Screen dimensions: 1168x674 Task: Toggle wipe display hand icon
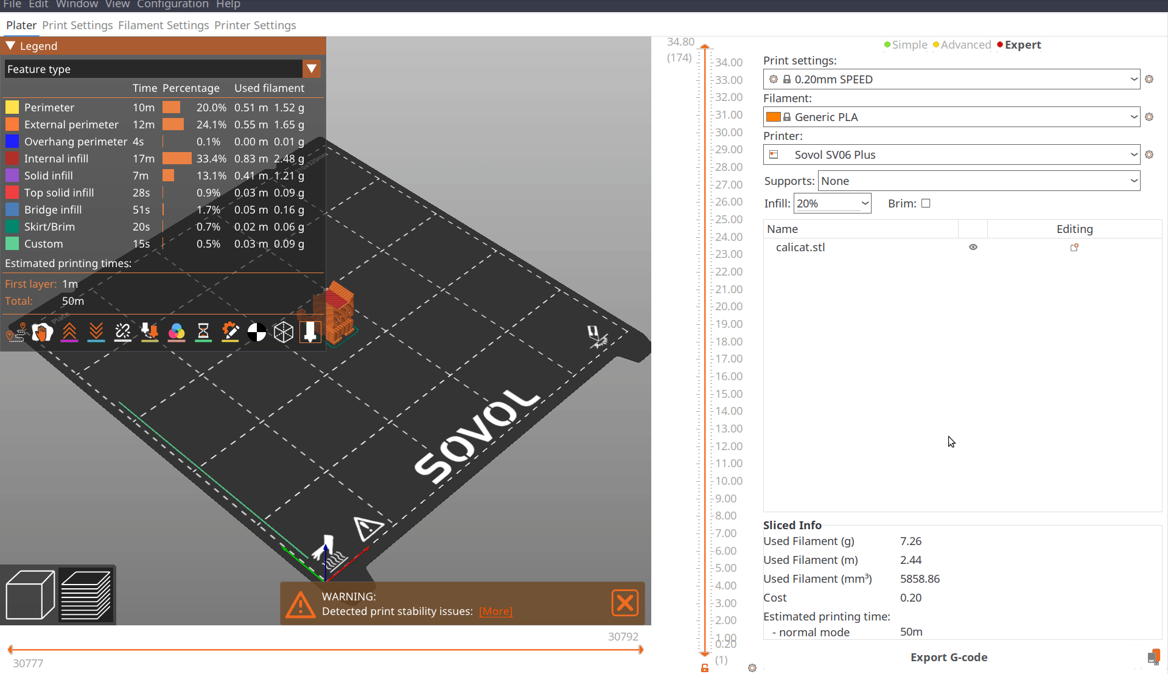point(43,332)
